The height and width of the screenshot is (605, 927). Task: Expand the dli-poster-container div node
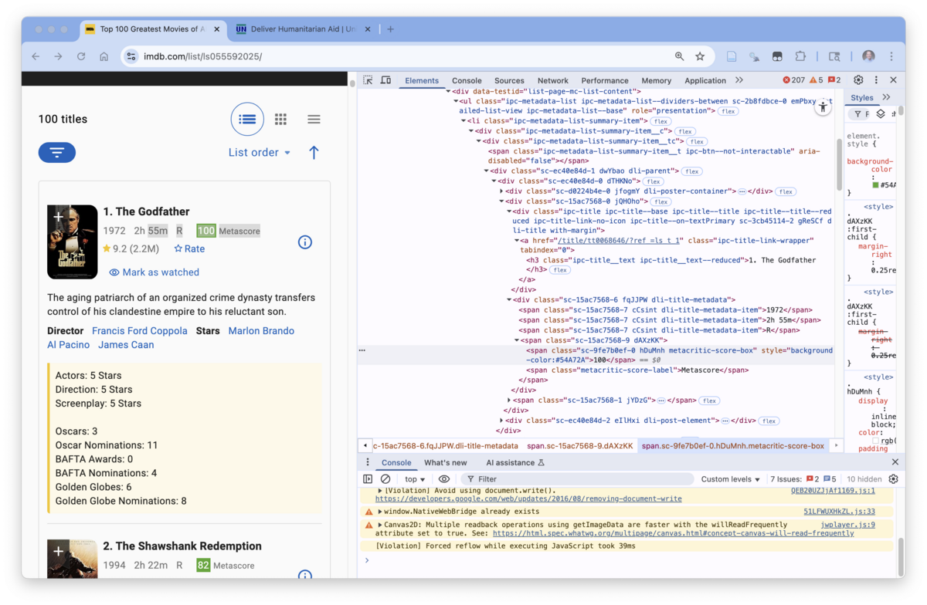tap(501, 191)
